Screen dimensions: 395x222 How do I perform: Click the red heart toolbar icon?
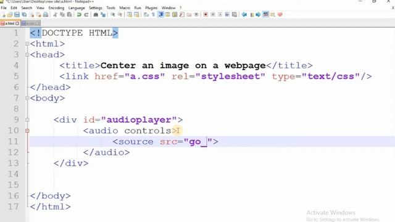[280, 15]
